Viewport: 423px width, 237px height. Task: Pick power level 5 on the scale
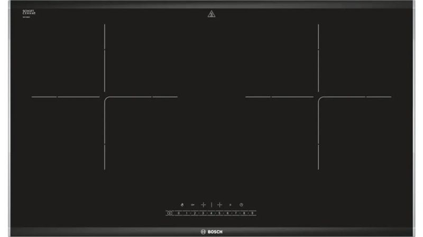pos(219,213)
